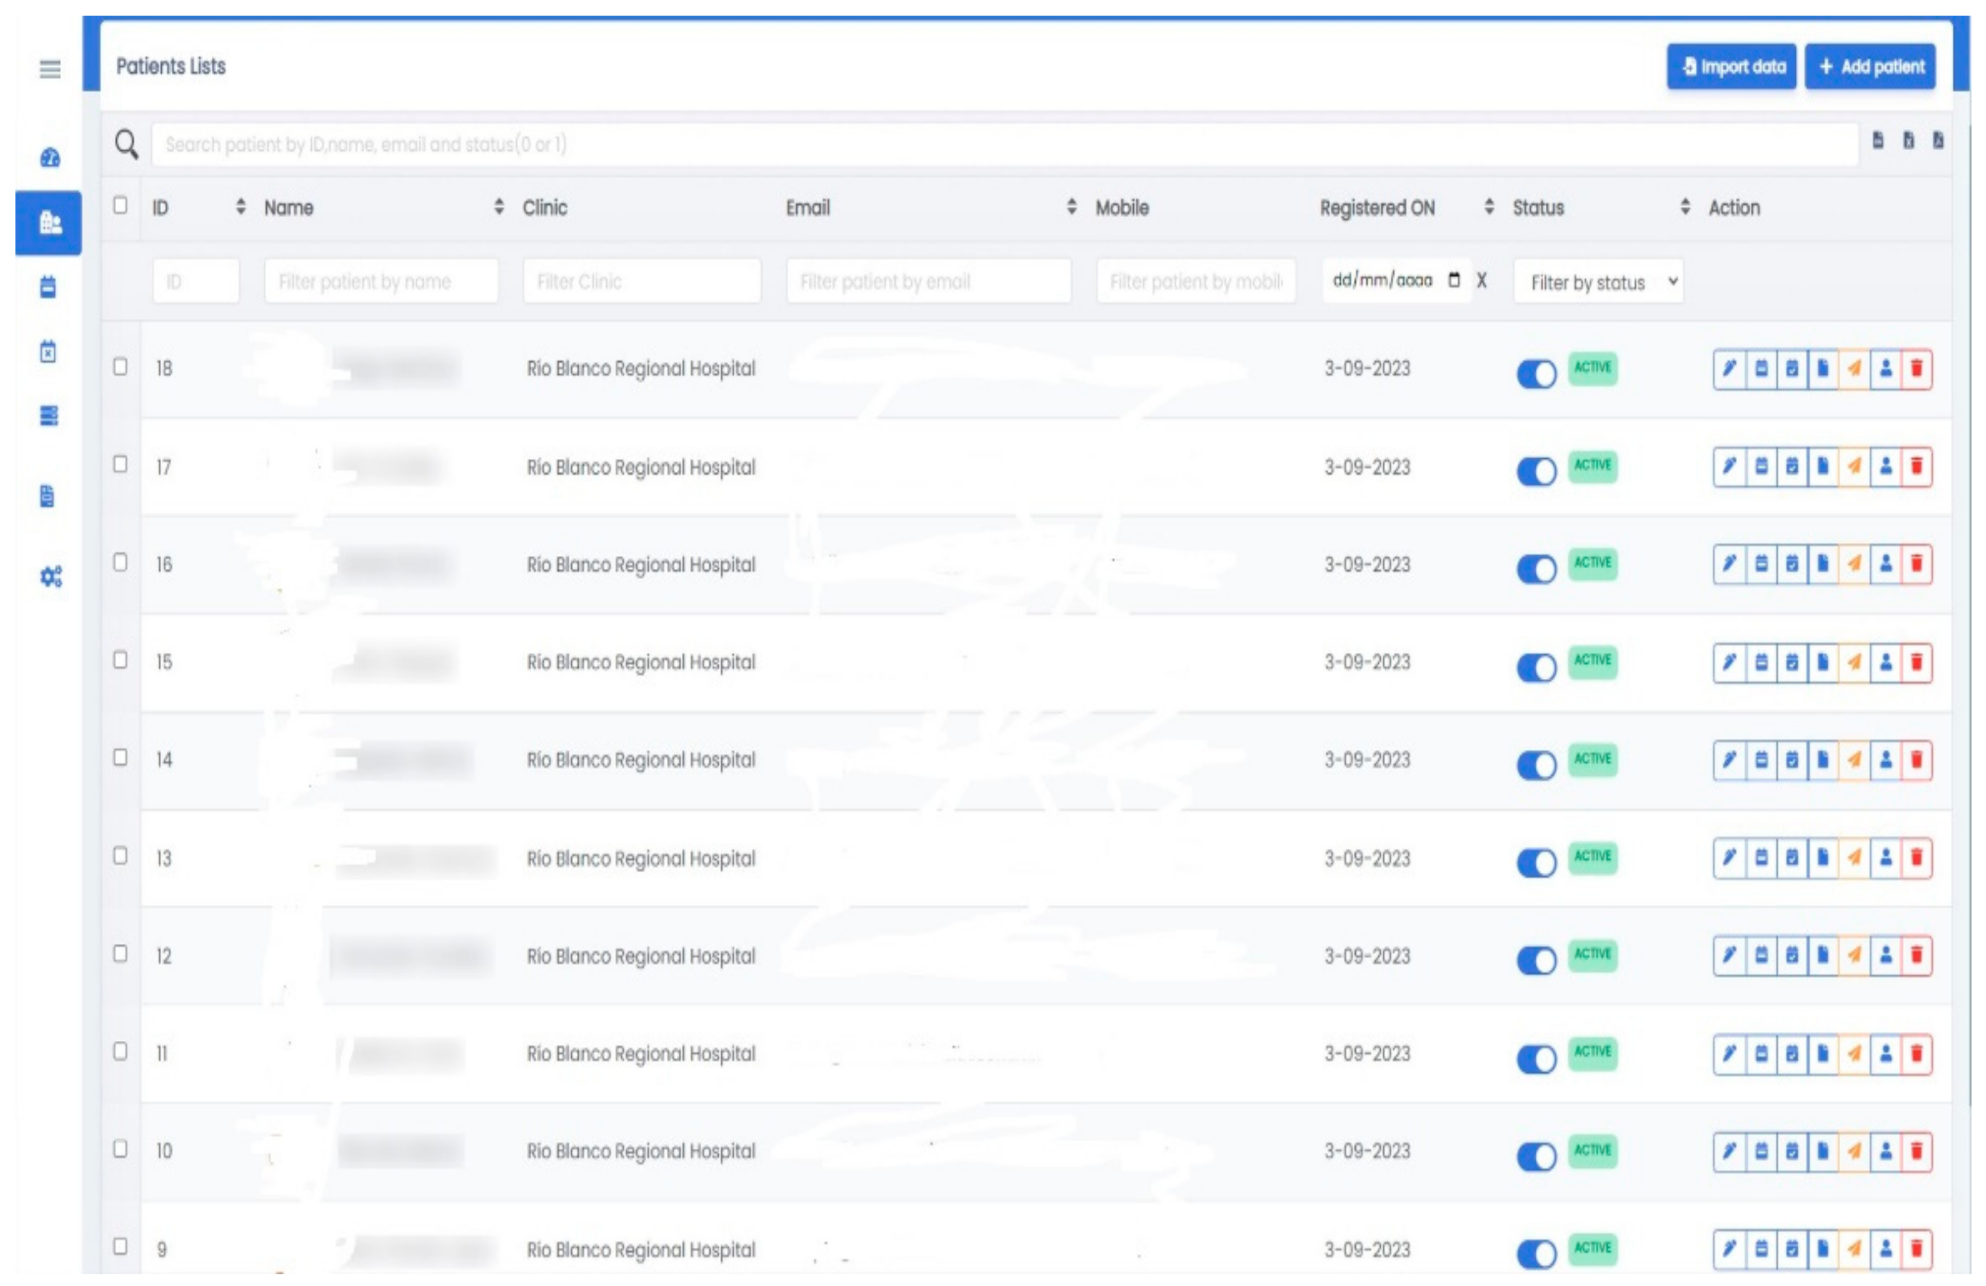Click the Import data button
Screen dimensions: 1986x1286
tap(1732, 67)
